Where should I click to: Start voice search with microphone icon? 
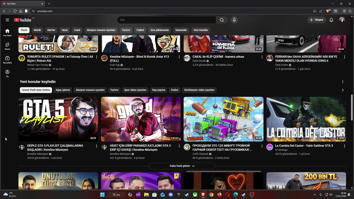(x=234, y=20)
